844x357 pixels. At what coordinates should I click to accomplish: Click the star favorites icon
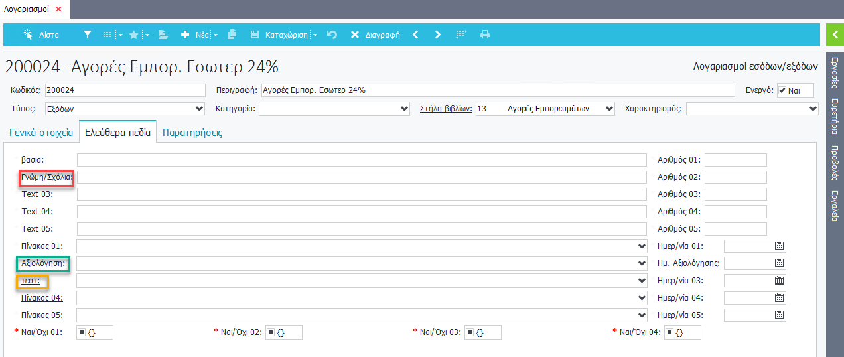click(133, 35)
